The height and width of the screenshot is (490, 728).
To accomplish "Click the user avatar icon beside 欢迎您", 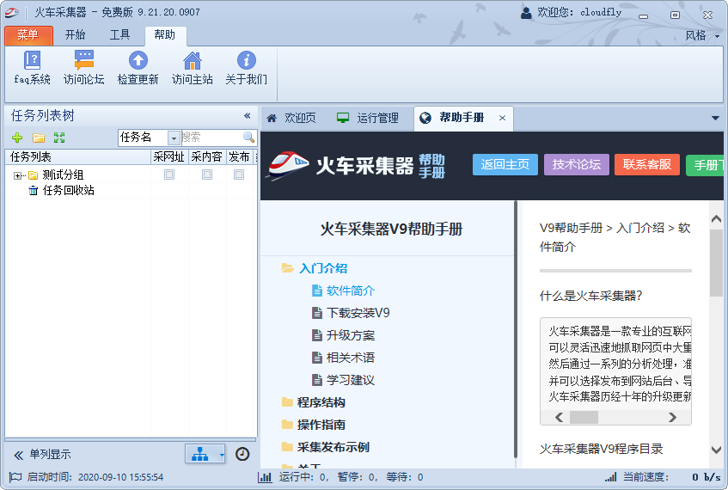I will 526,13.
